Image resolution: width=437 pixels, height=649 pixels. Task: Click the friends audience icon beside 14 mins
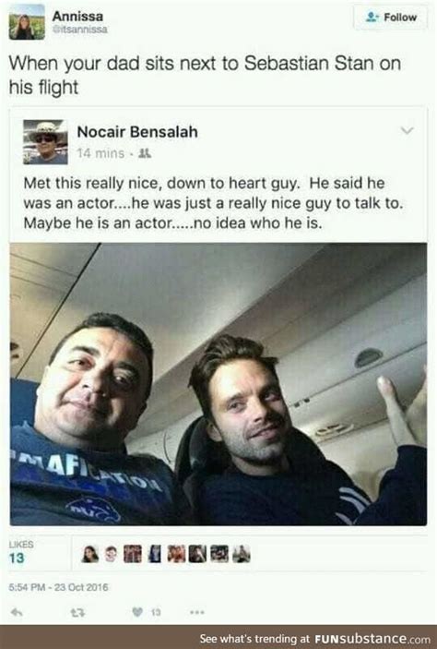click(x=145, y=153)
